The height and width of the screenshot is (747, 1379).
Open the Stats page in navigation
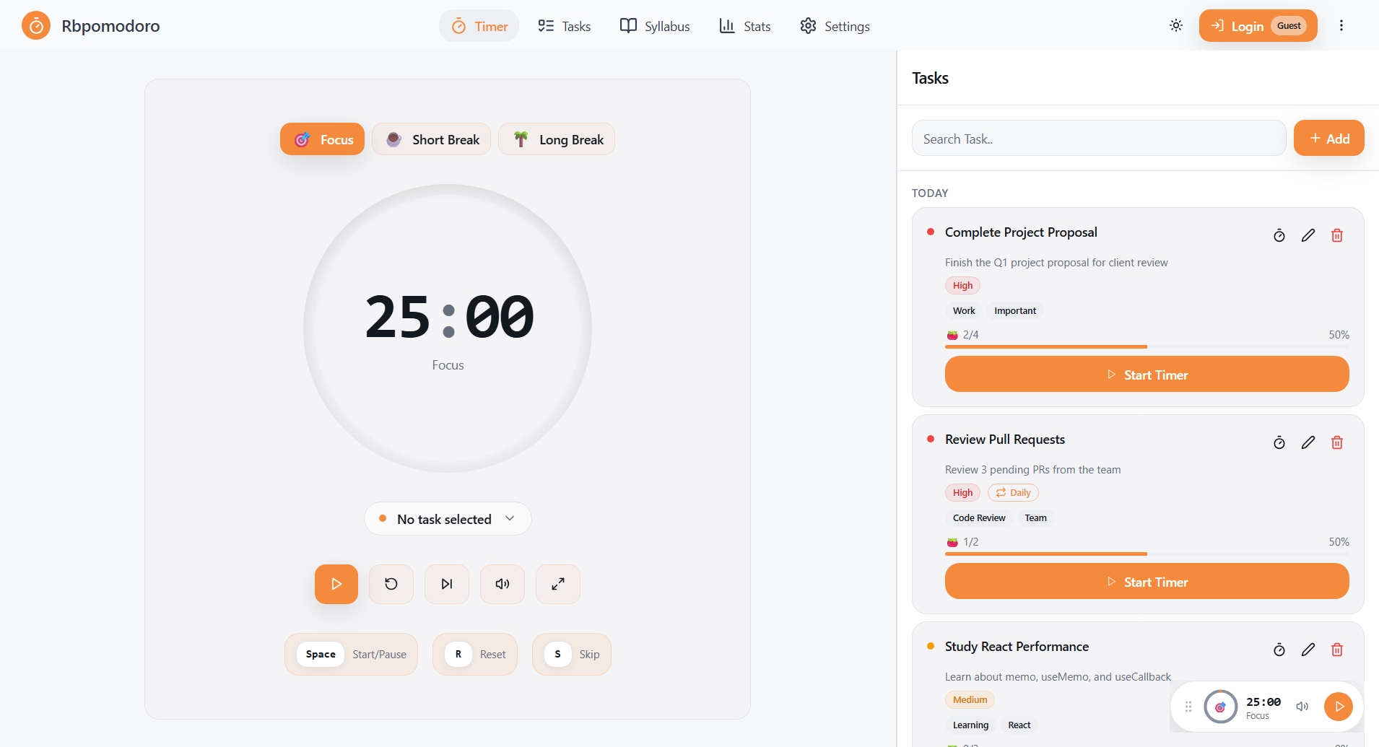tap(745, 27)
